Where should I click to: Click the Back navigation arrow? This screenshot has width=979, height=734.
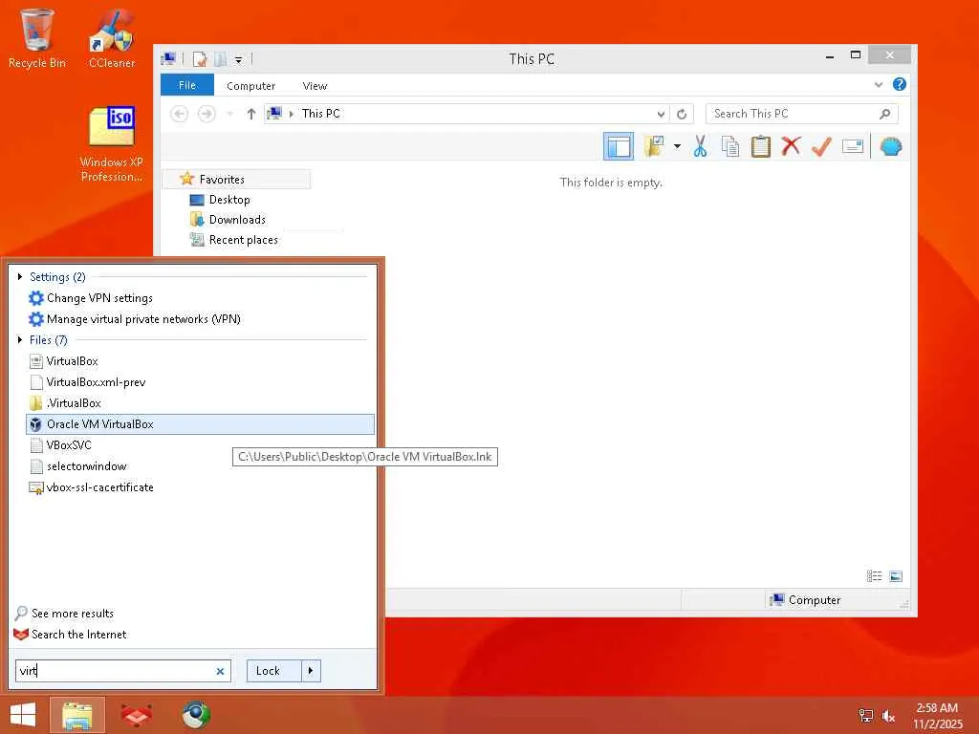(x=179, y=114)
